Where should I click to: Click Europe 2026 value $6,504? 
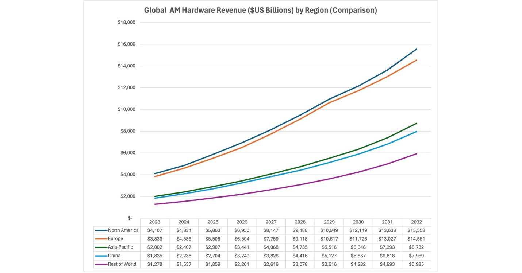[x=242, y=239]
